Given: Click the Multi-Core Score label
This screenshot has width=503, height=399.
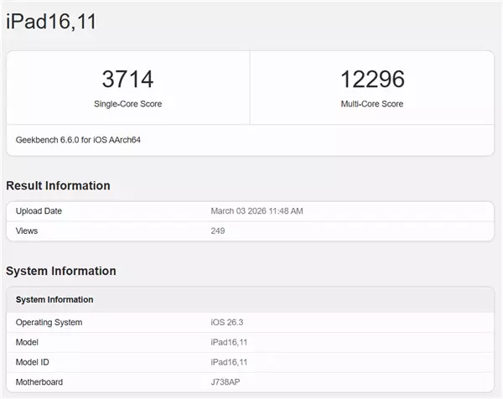Looking at the screenshot, I should point(372,104).
